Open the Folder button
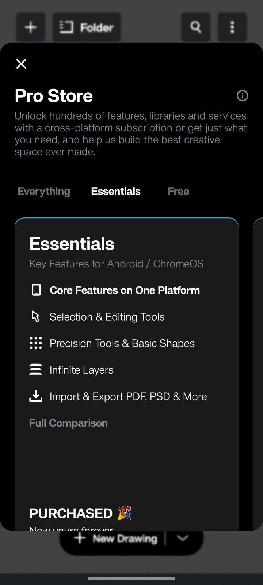Viewport: 263px width, 585px height. pyautogui.click(x=87, y=27)
